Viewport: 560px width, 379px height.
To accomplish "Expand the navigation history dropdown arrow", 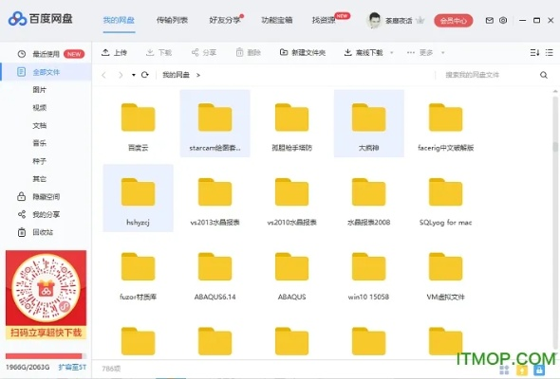I will 133,75.
